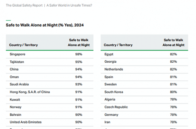This screenshot has height=129, width=196.
Task: Select the Tajikistan country cell
Action: [17, 62]
